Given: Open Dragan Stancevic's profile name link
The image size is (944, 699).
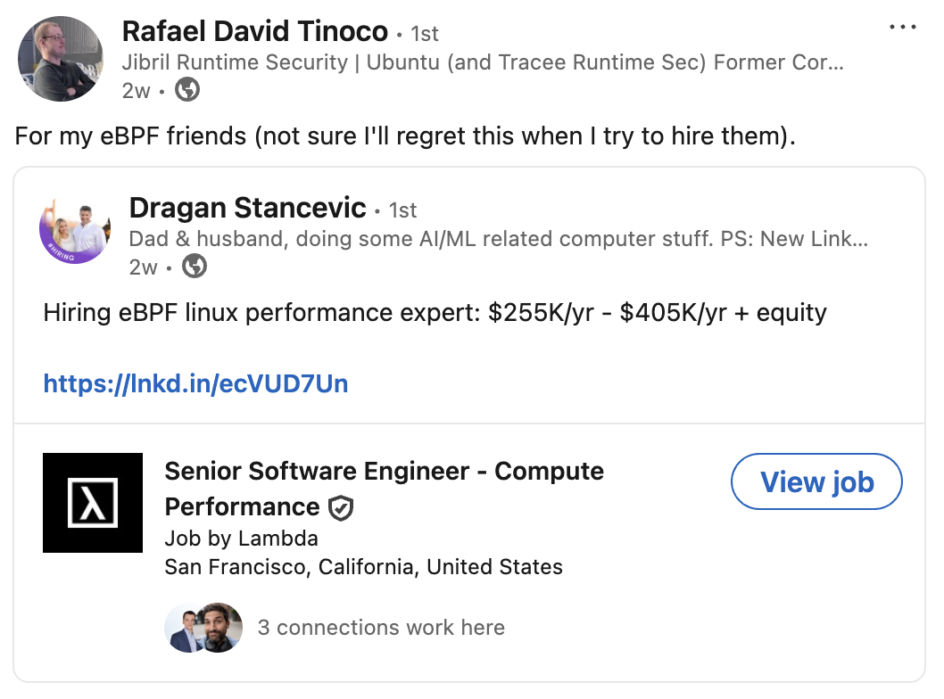Looking at the screenshot, I should 247,209.
